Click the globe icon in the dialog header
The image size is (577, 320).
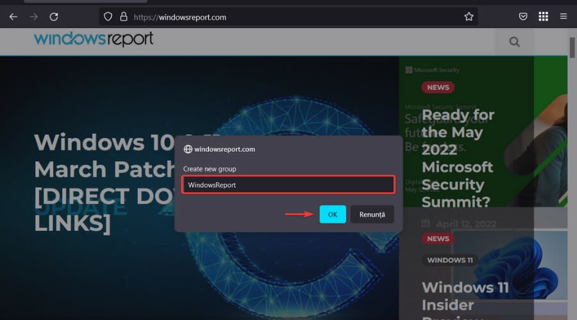(x=188, y=149)
